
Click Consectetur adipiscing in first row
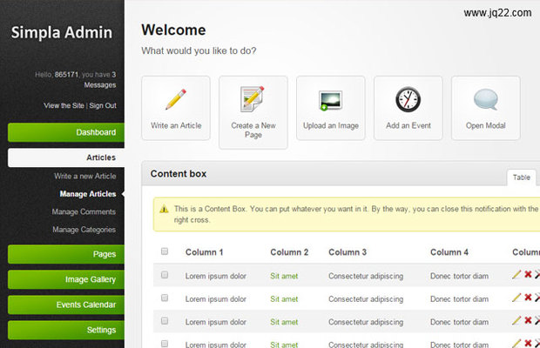[x=366, y=276]
